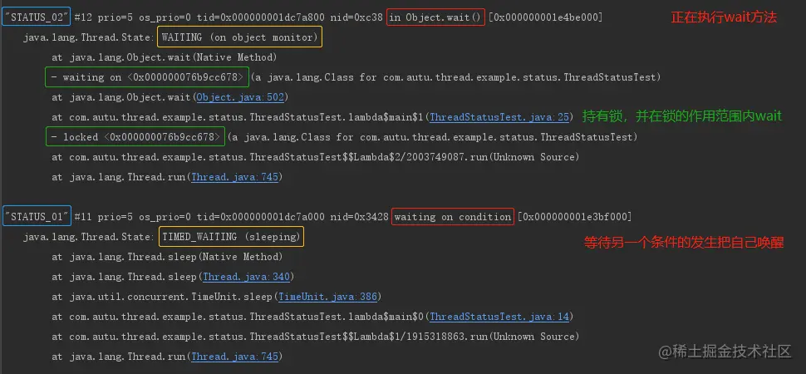Click the "STATUS_01" thread name
The height and width of the screenshot is (374, 806).
(x=36, y=217)
